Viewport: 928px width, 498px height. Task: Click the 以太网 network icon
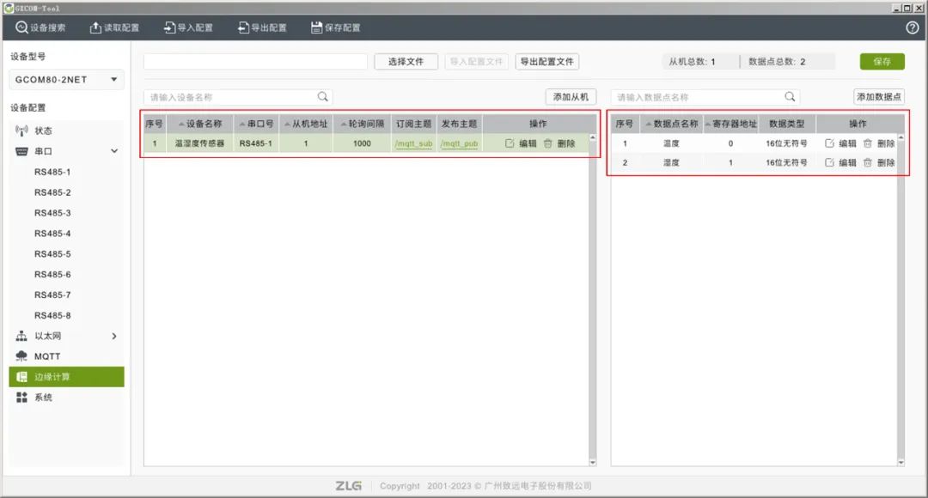coord(21,336)
